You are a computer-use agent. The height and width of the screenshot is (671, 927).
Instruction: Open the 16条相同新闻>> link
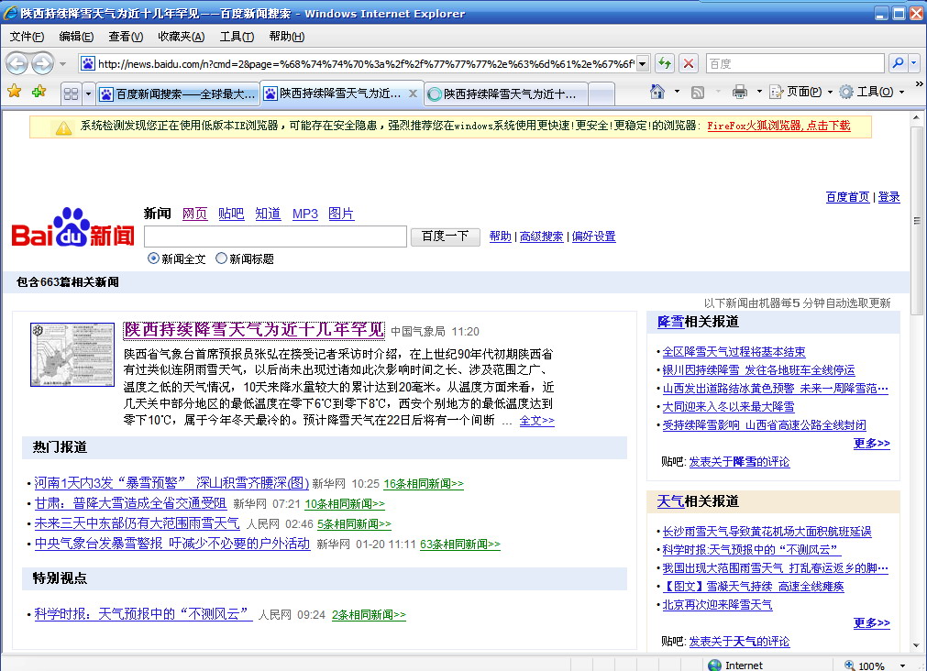point(424,484)
